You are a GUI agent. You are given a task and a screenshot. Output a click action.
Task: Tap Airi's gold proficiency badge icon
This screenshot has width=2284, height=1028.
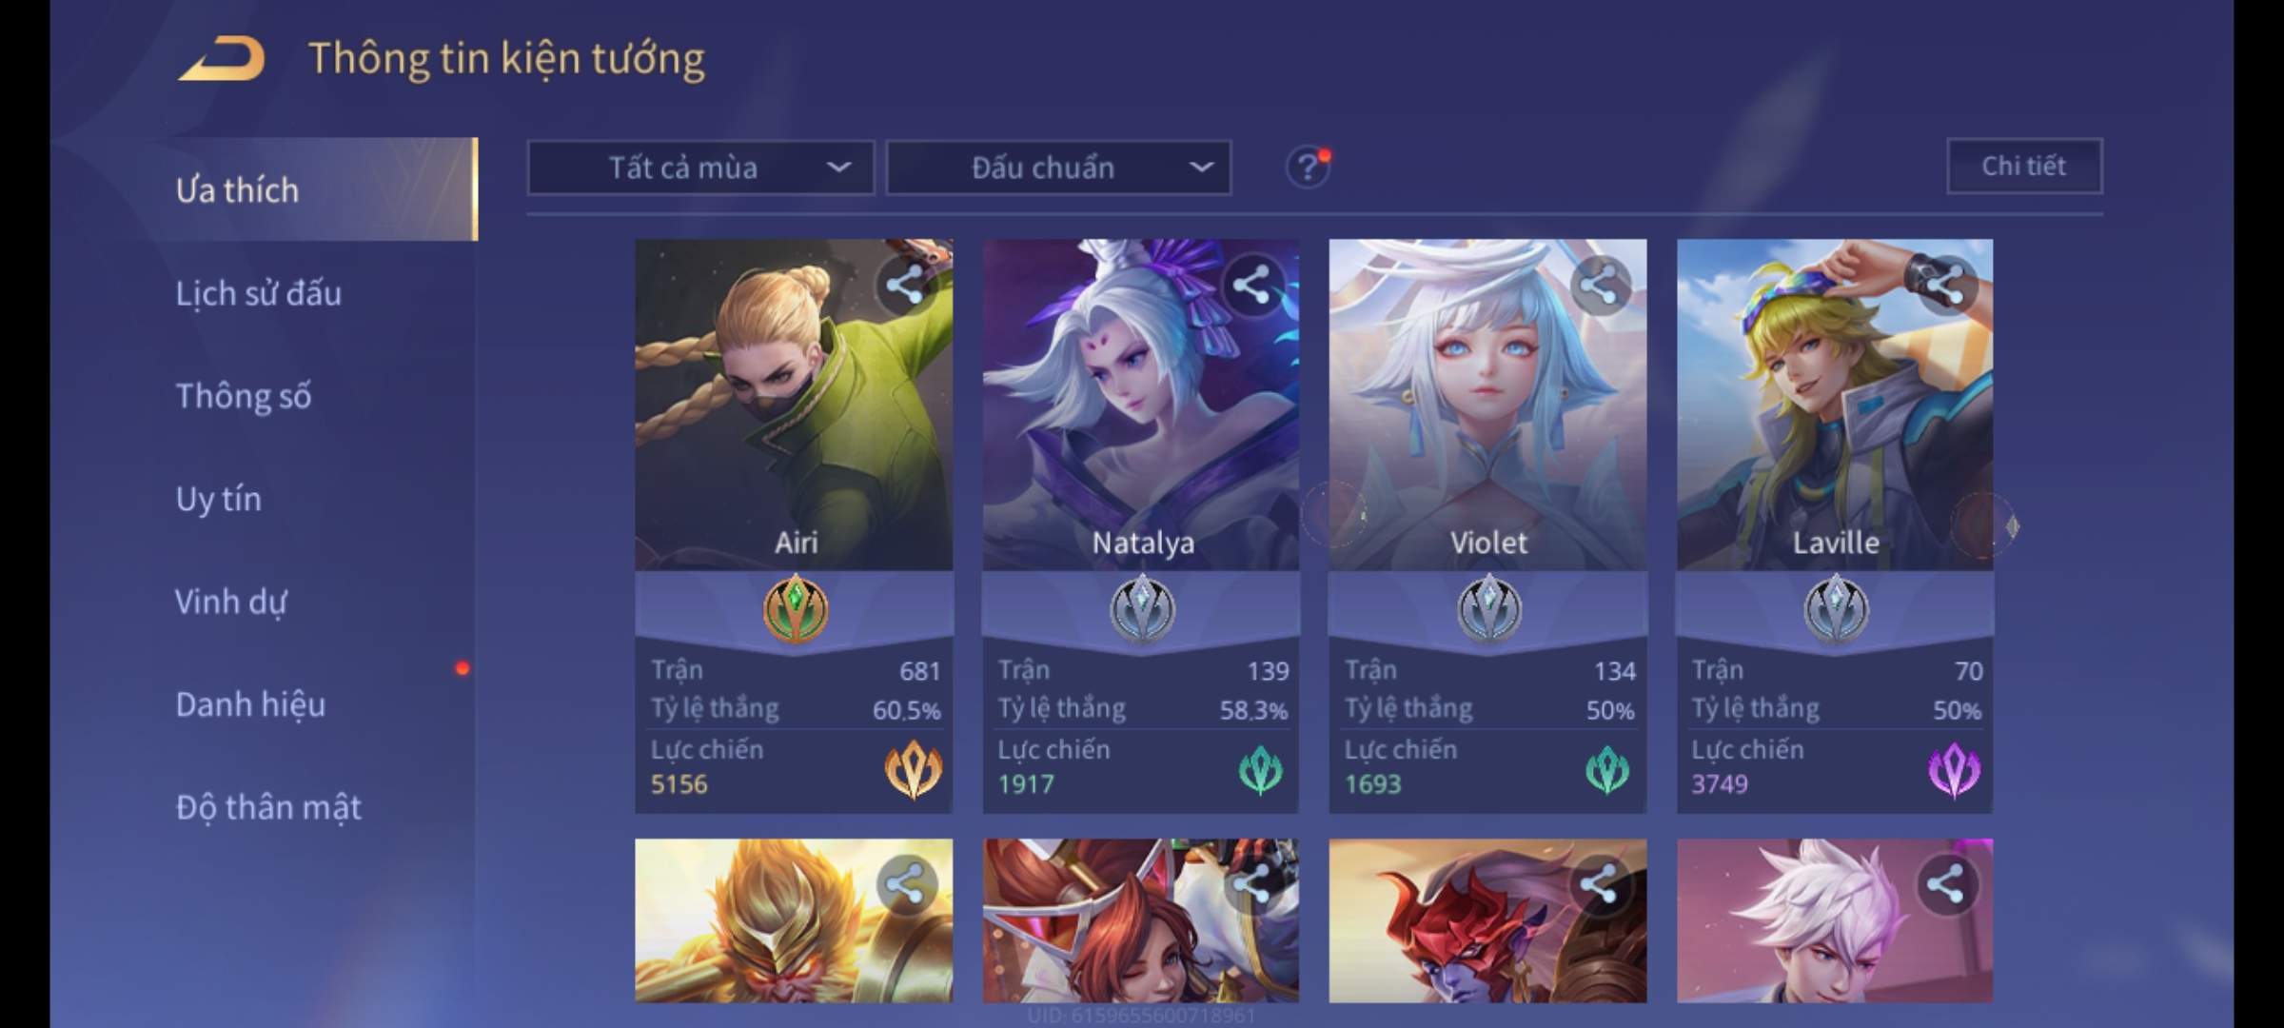tap(796, 608)
